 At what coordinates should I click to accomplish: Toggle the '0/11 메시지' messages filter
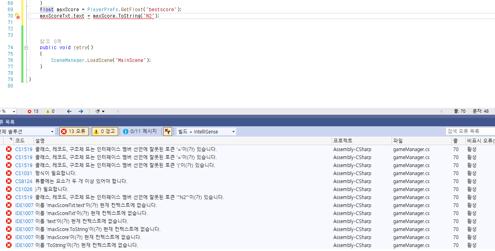pos(140,131)
